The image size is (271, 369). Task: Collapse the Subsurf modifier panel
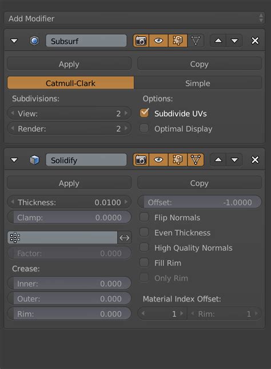click(14, 41)
